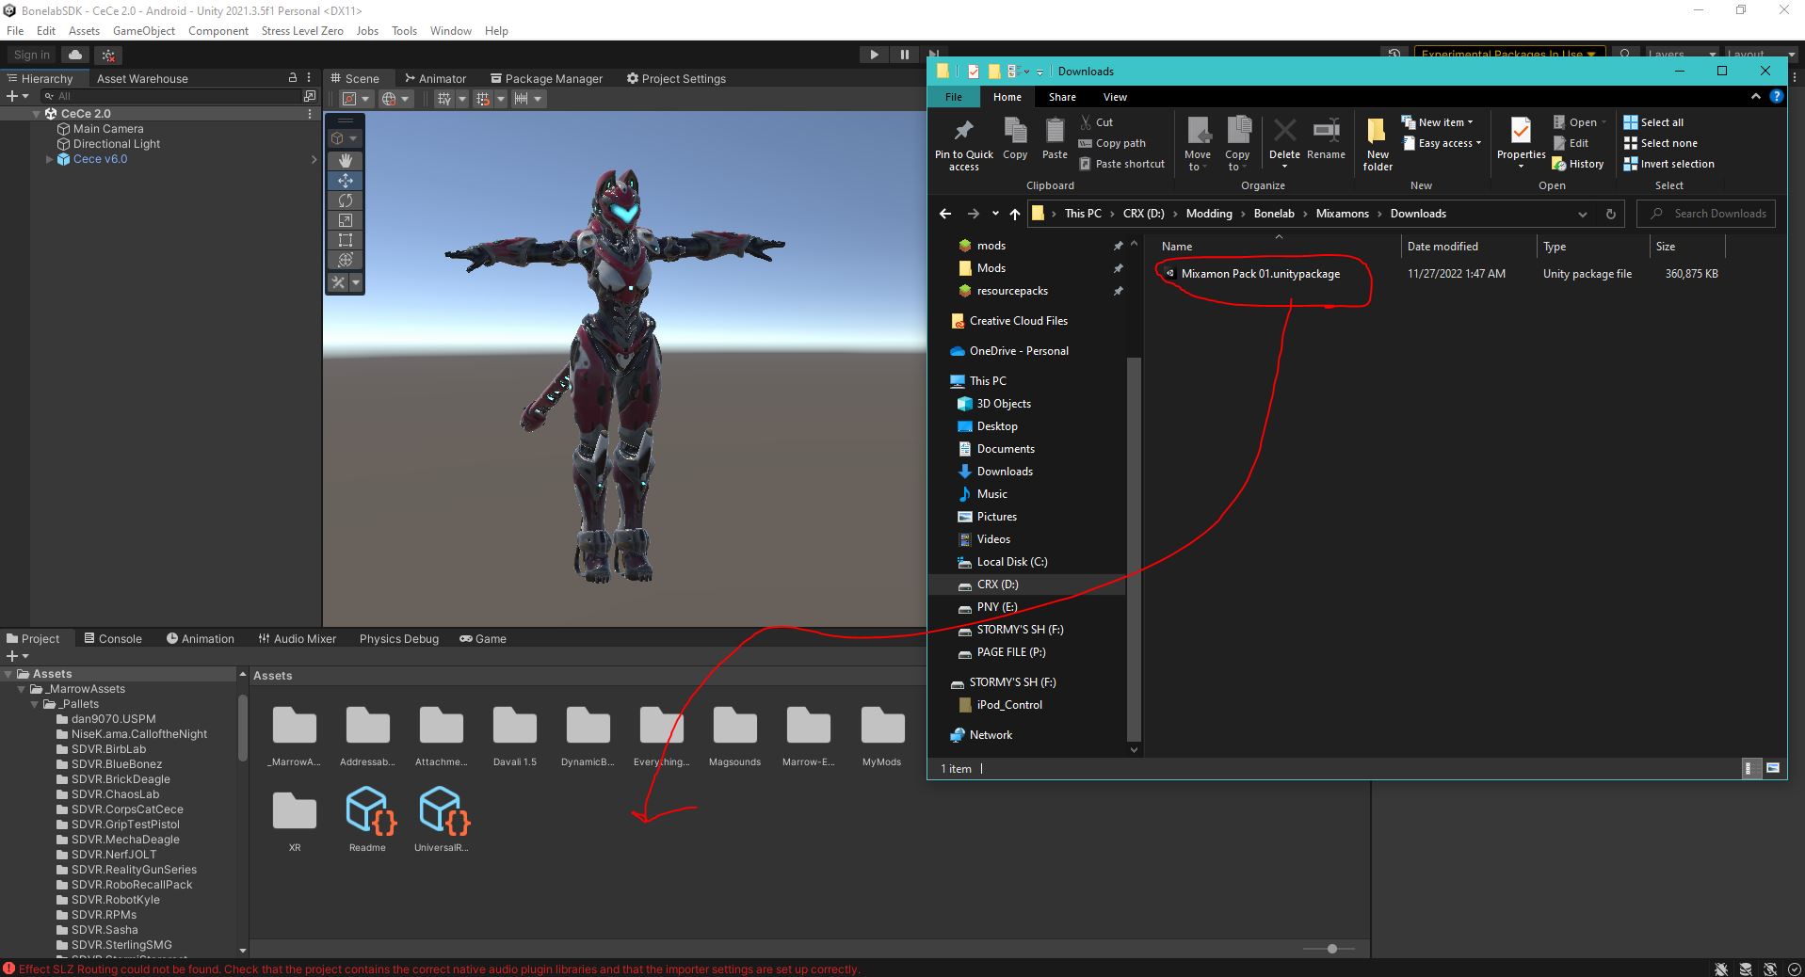Adjust the Project icon size slider

(x=1331, y=949)
